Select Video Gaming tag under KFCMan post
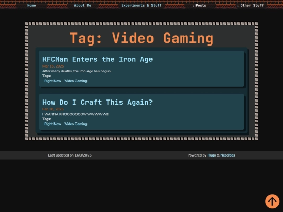The height and width of the screenshot is (212, 283). pyautogui.click(x=76, y=81)
